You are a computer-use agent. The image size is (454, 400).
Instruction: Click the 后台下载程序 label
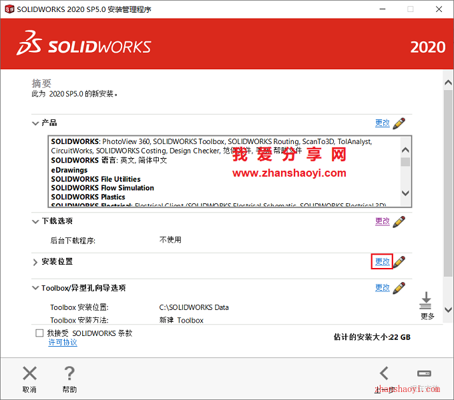(73, 241)
